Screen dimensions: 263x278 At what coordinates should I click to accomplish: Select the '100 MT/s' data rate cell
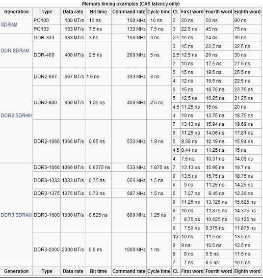click(73, 21)
